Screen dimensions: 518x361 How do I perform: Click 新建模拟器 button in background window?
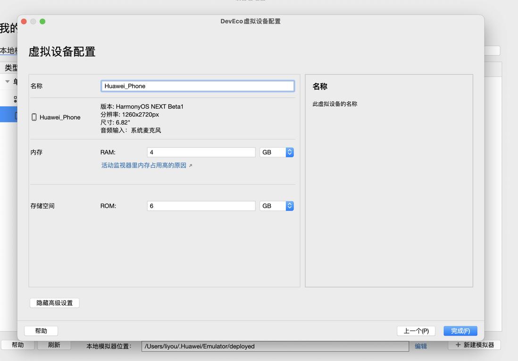coord(475,345)
